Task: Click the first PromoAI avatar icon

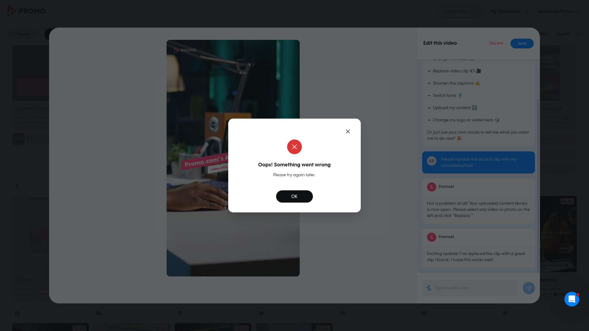Action: [x=431, y=187]
